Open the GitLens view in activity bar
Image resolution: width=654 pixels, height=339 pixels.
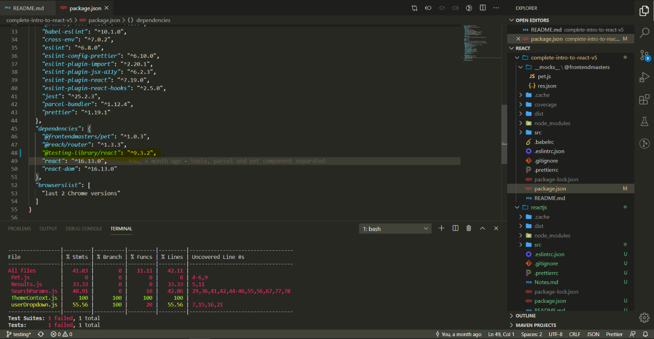click(x=644, y=144)
